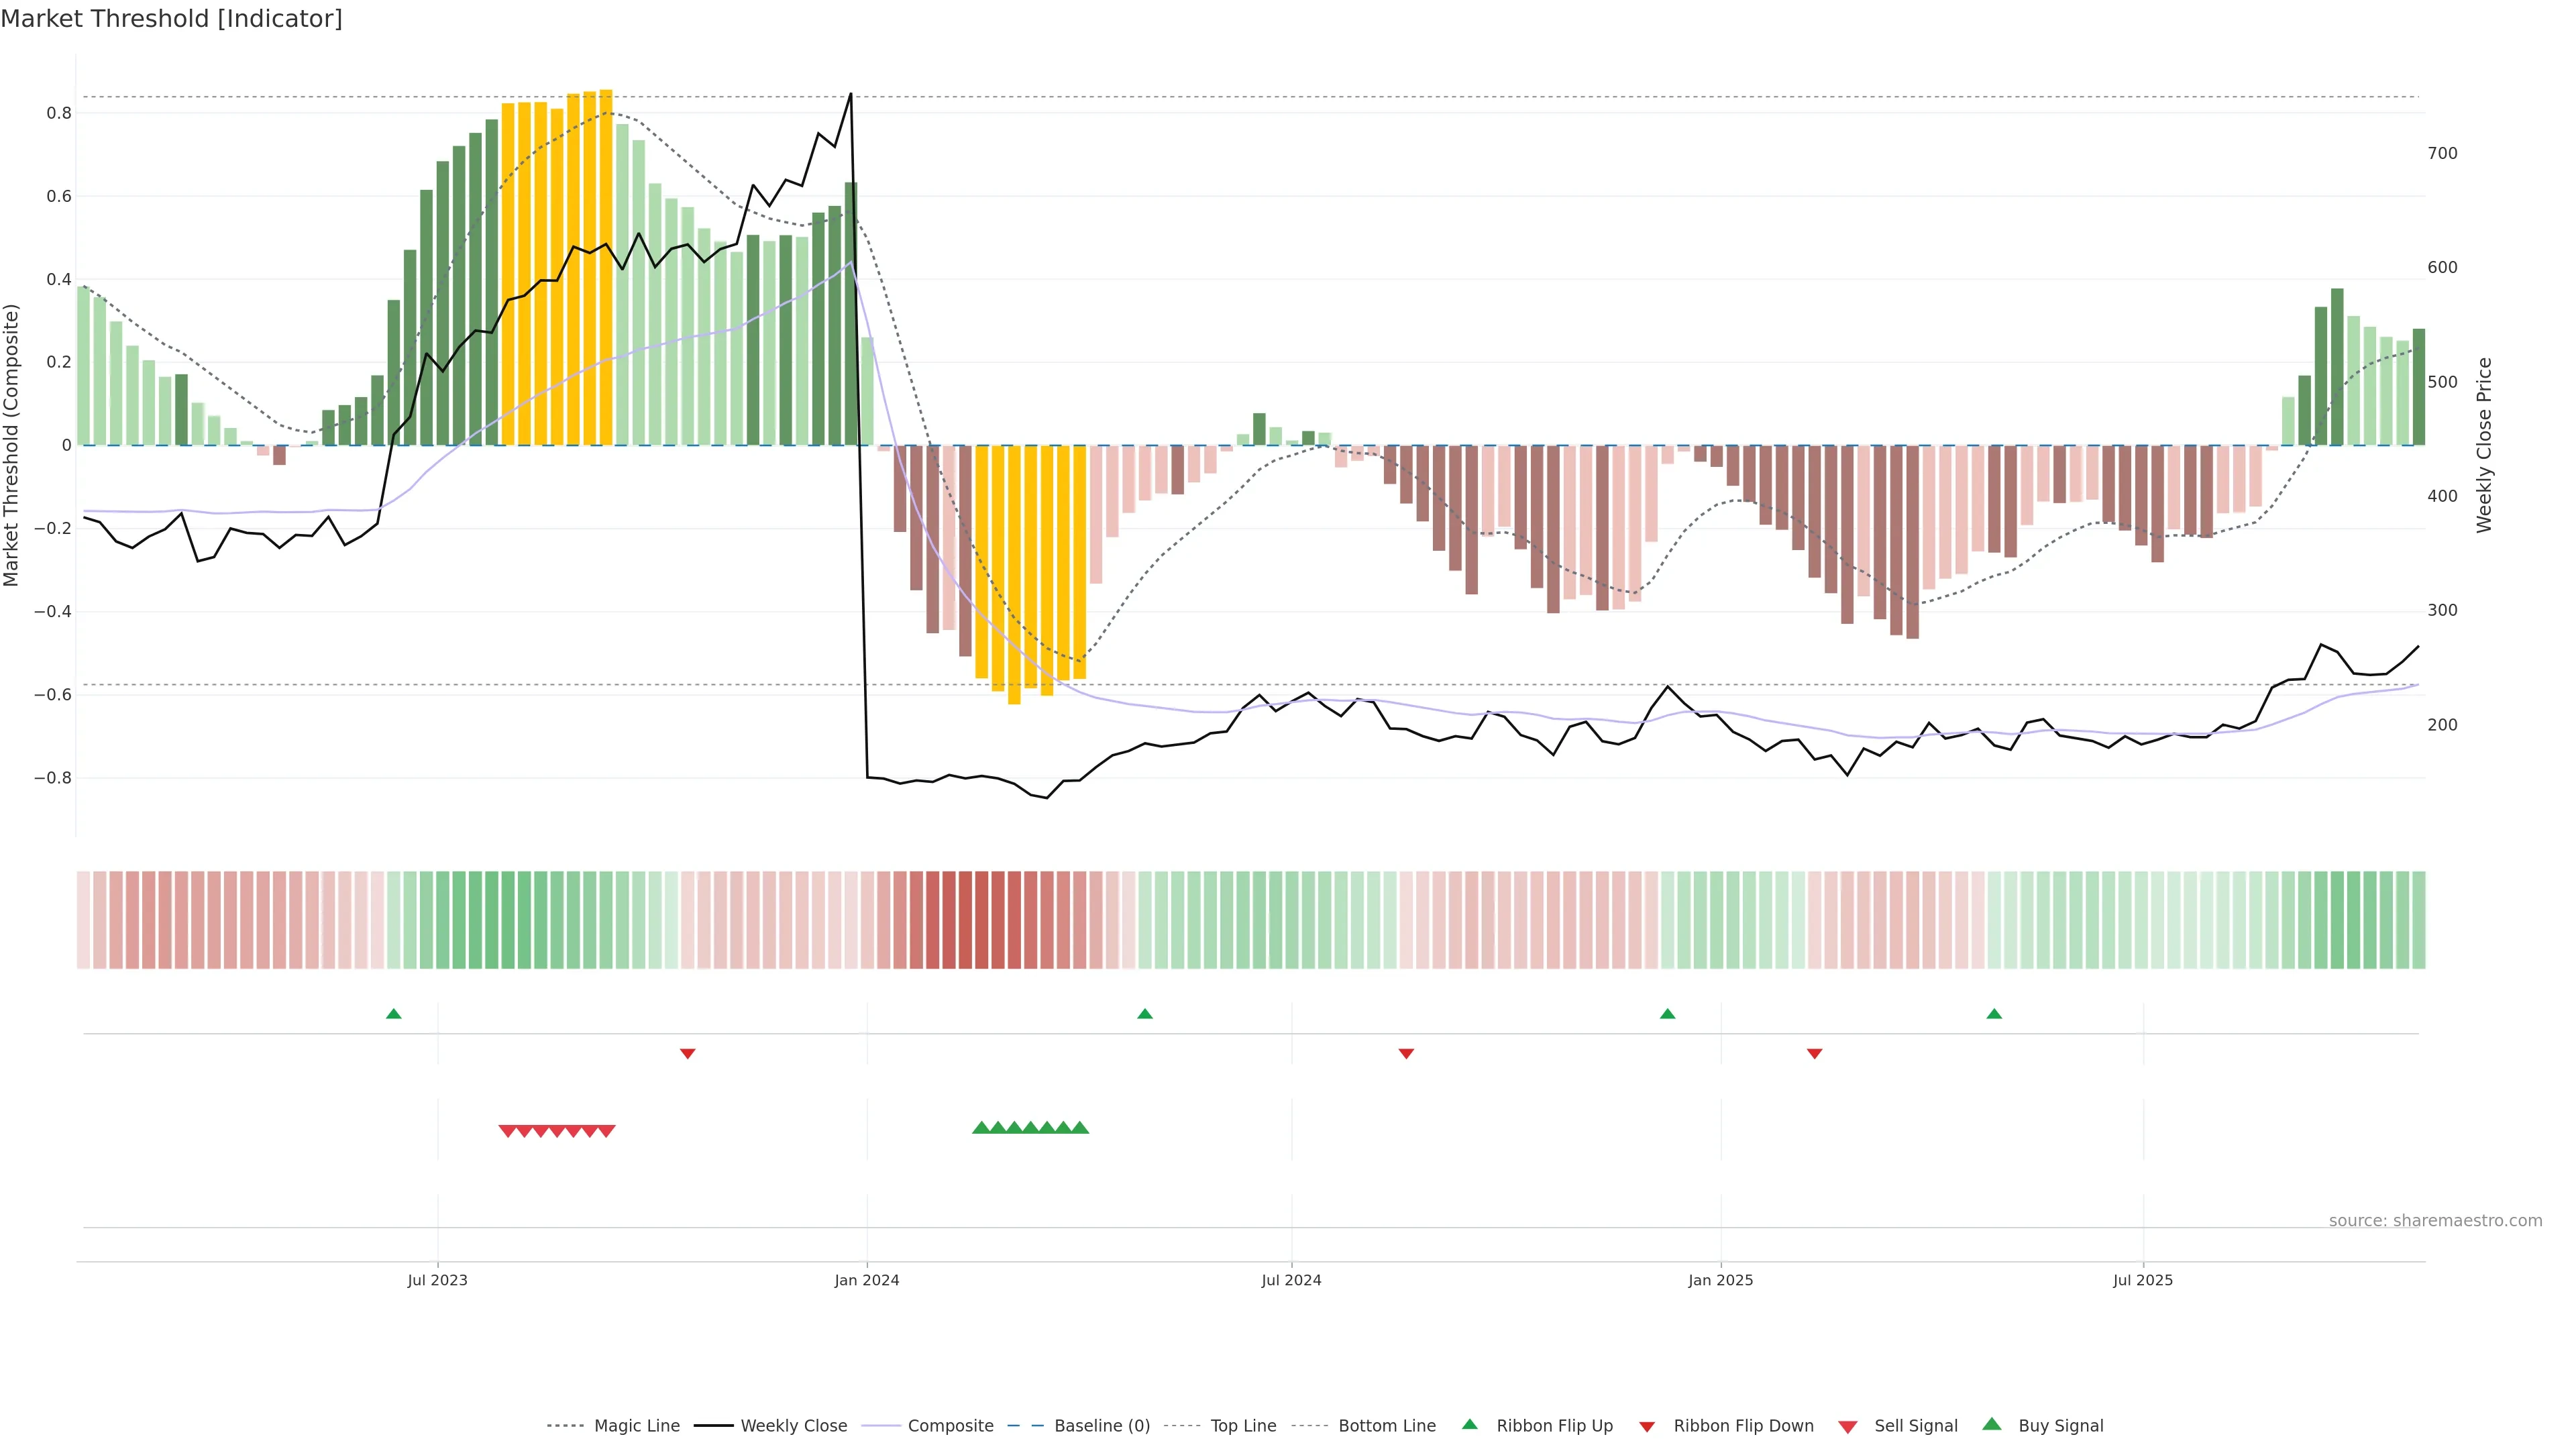The height and width of the screenshot is (1449, 2576).
Task: Click the Sell Signal legend marker
Action: click(x=1847, y=1427)
